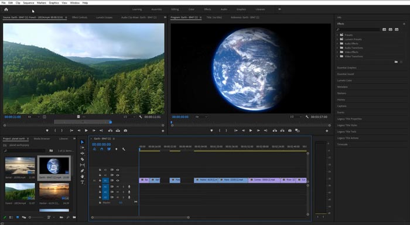This screenshot has width=410, height=225.
Task: Expand Audio Transitions folder
Action: [337, 48]
